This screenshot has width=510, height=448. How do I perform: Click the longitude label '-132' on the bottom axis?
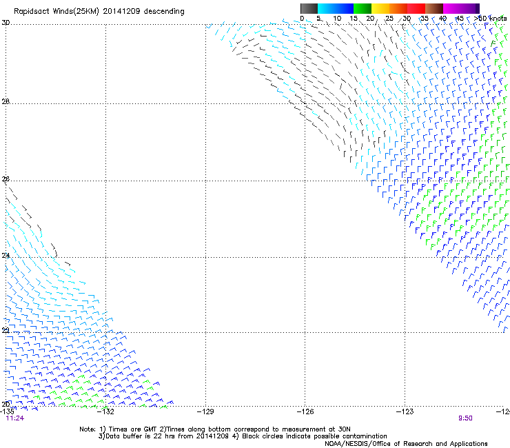106,411
